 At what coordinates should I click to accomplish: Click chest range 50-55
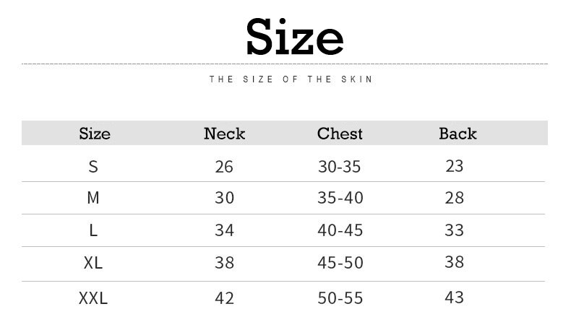340,298
